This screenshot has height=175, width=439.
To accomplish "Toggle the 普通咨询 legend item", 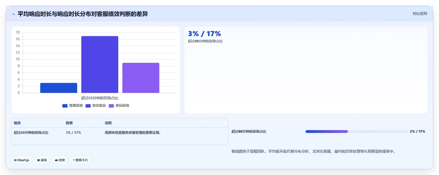I will (x=72, y=106).
